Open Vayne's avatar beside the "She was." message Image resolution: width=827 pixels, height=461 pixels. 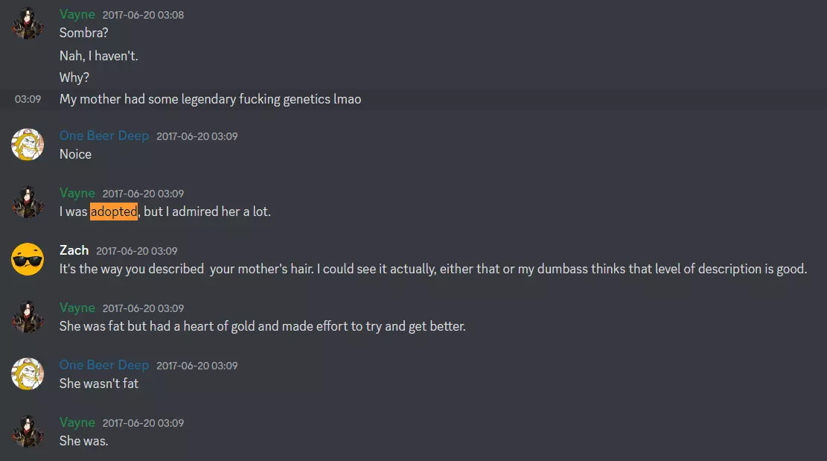28,431
